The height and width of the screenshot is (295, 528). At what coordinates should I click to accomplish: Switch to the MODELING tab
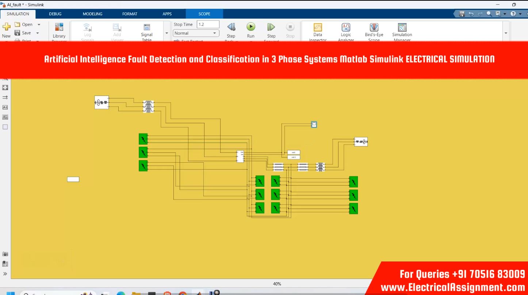(x=92, y=14)
